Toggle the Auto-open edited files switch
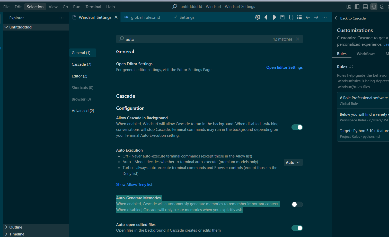The image size is (389, 237). [297, 228]
